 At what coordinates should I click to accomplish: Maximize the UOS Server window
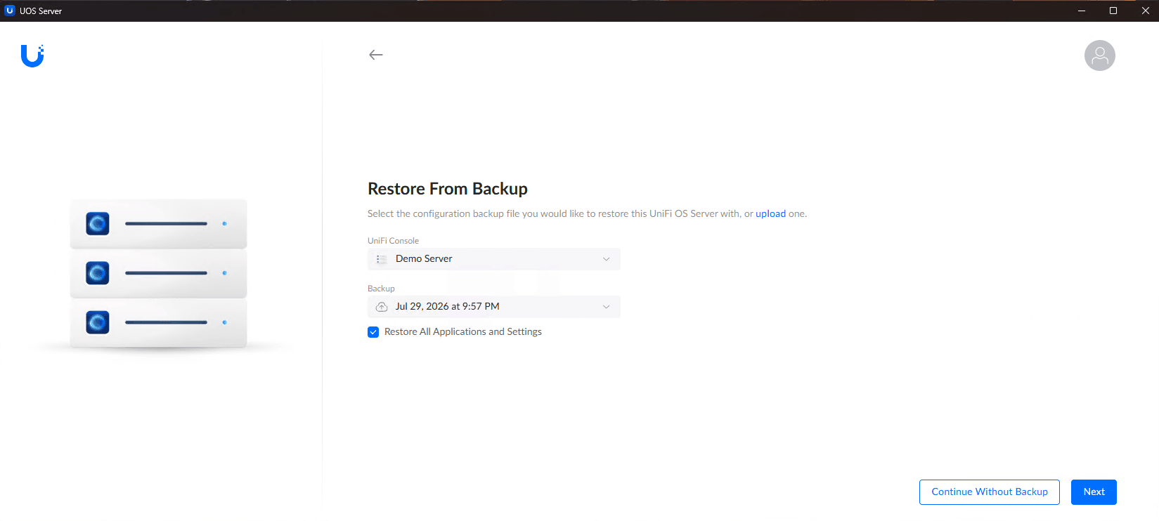click(x=1113, y=11)
